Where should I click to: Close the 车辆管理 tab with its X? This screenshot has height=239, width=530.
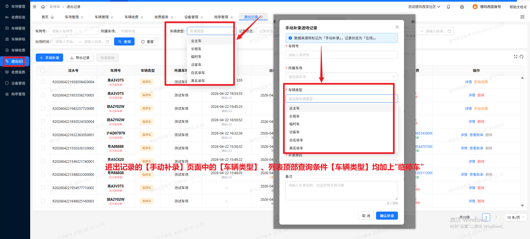pyautogui.click(x=112, y=17)
